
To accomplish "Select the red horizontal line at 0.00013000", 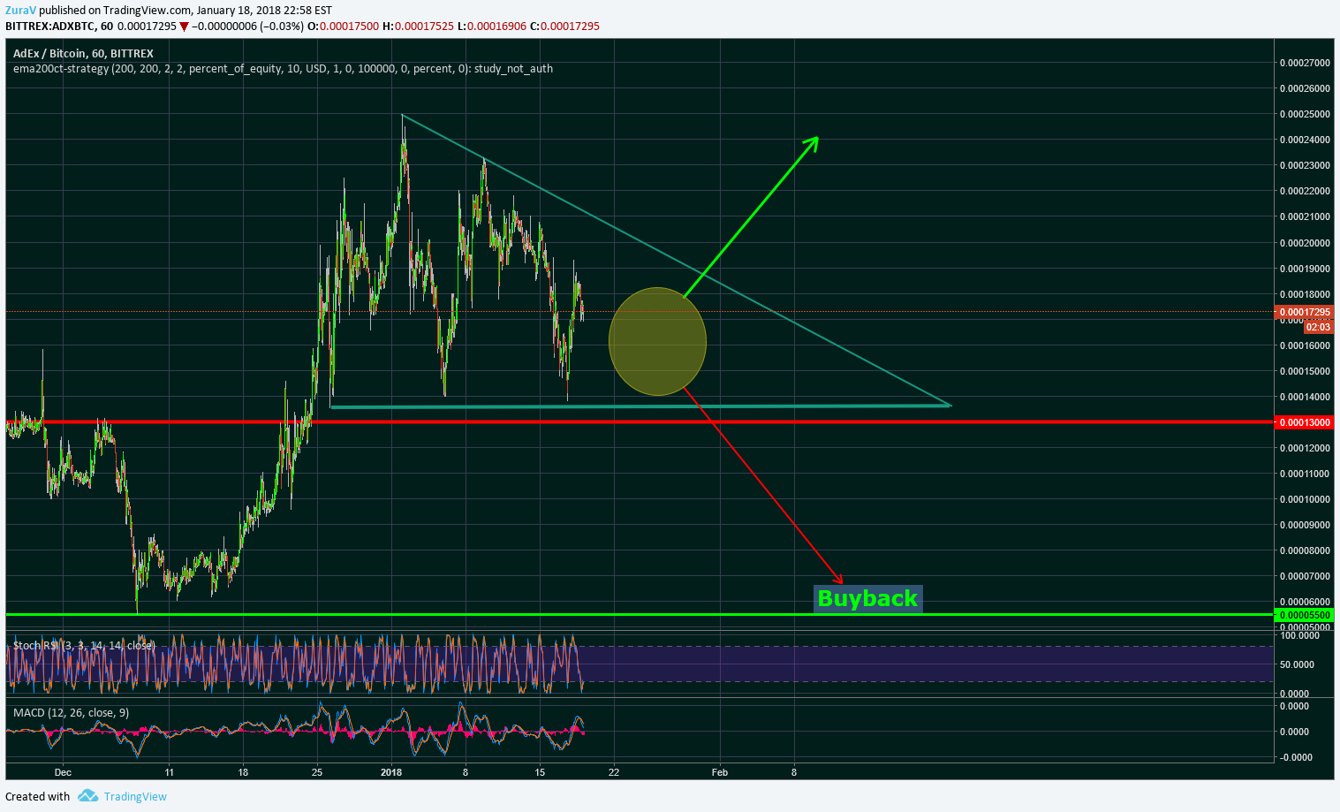I will [640, 421].
